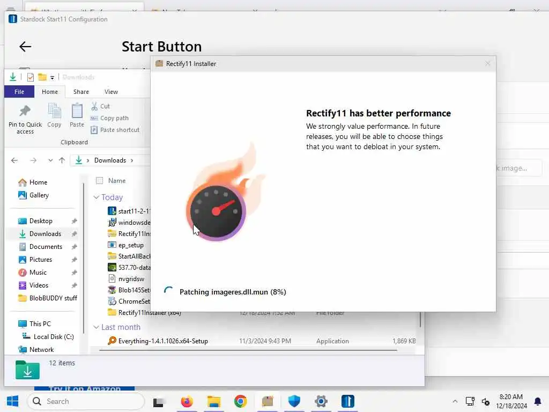
Task: Open Google Chrome from taskbar
Action: (x=241, y=401)
